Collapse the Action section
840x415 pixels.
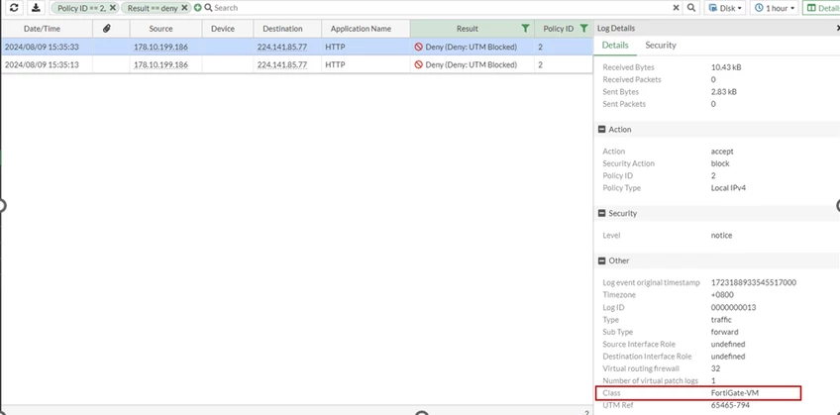pos(602,130)
